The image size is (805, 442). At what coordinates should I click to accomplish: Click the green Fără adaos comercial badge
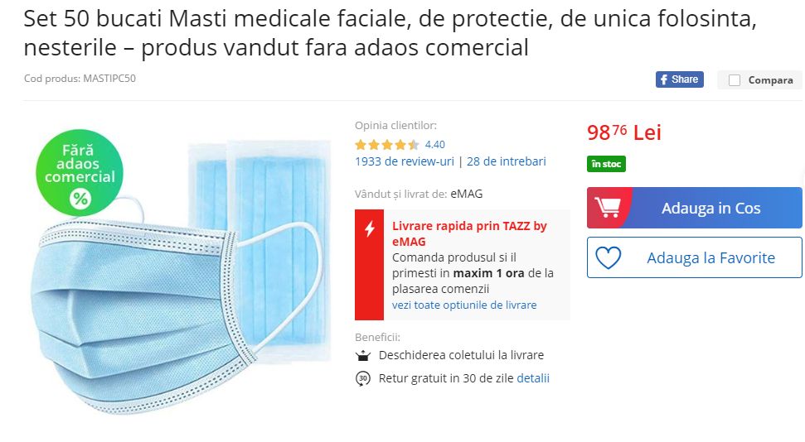80,172
